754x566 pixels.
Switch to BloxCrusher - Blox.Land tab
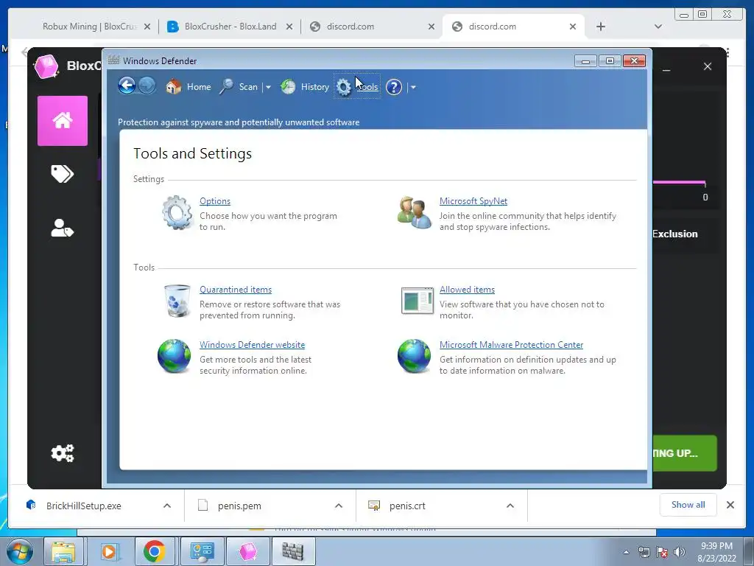click(230, 27)
